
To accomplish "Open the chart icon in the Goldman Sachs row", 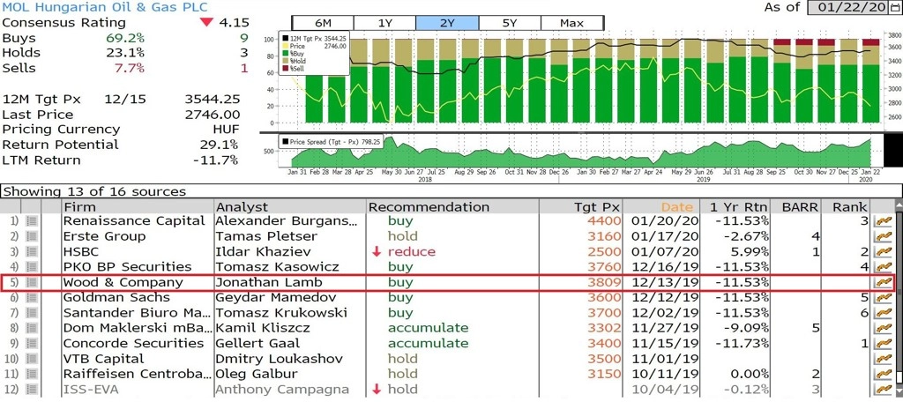I will pyautogui.click(x=882, y=298).
